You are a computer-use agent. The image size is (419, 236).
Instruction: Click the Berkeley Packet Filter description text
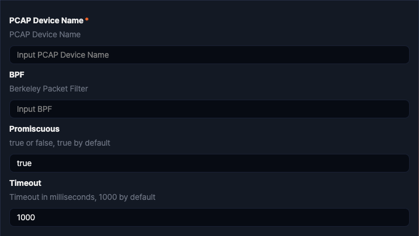tap(48, 89)
